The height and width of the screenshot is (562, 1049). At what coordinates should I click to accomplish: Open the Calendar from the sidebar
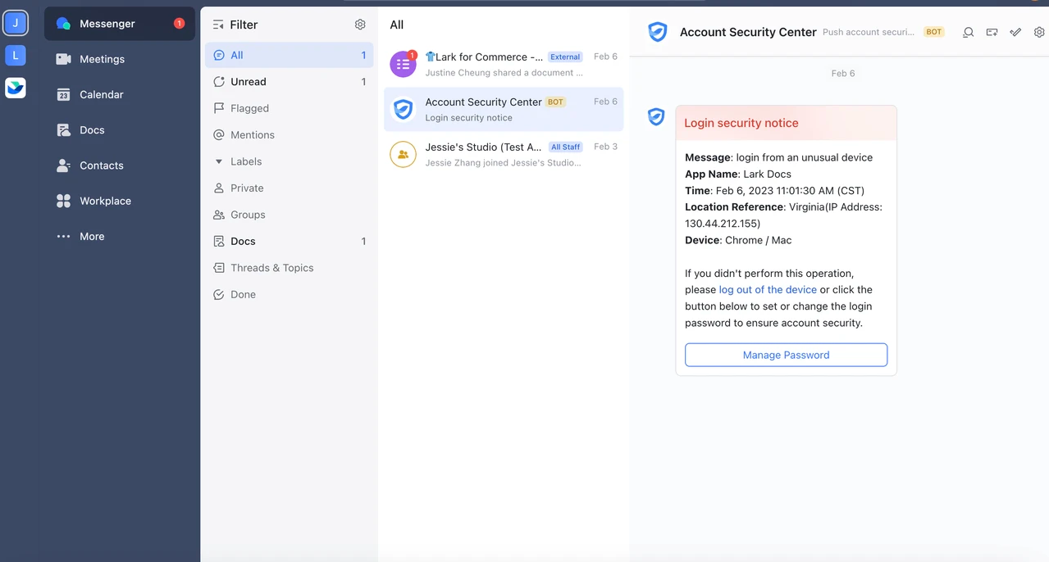click(101, 94)
